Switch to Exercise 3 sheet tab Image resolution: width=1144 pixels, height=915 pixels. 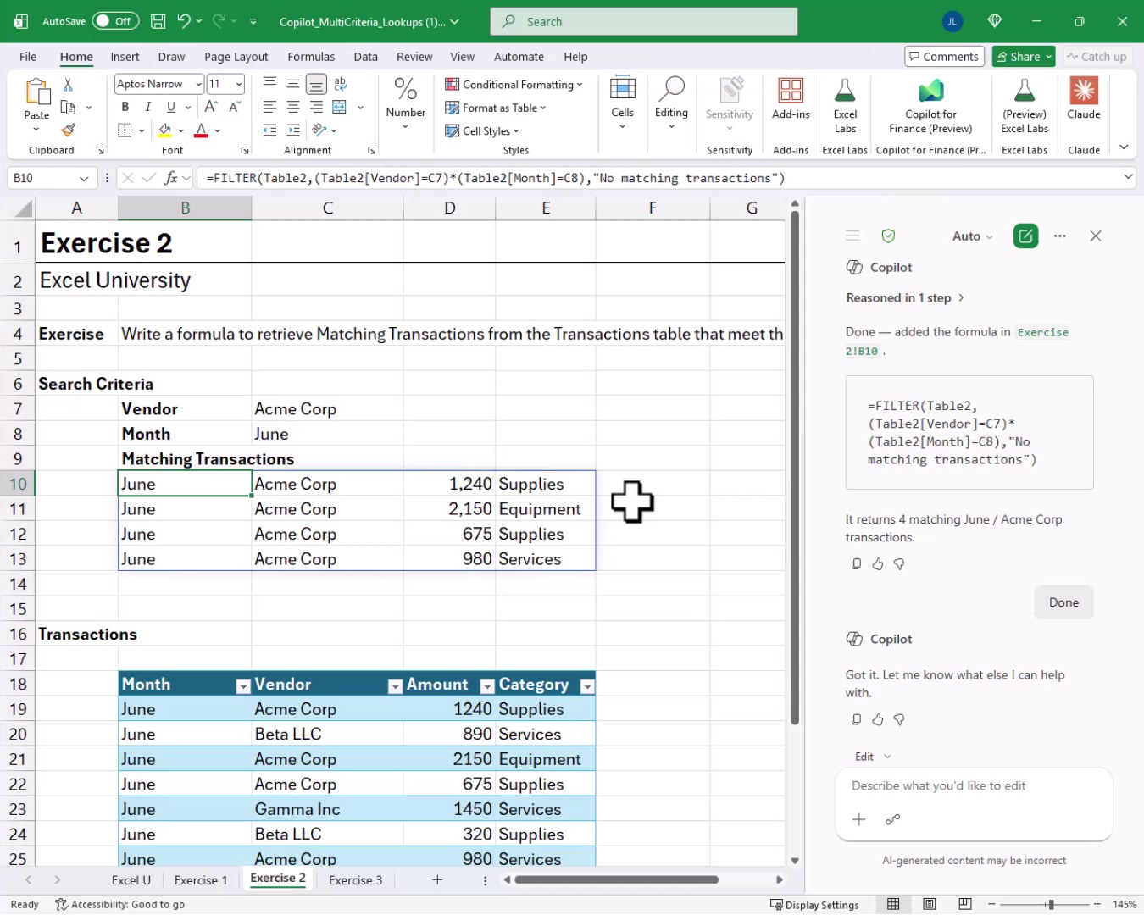(x=355, y=880)
